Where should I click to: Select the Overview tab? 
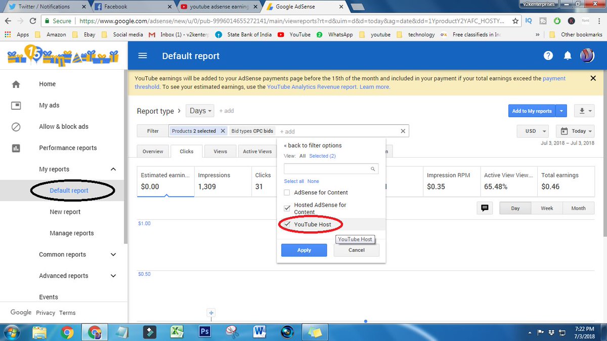[x=153, y=151]
